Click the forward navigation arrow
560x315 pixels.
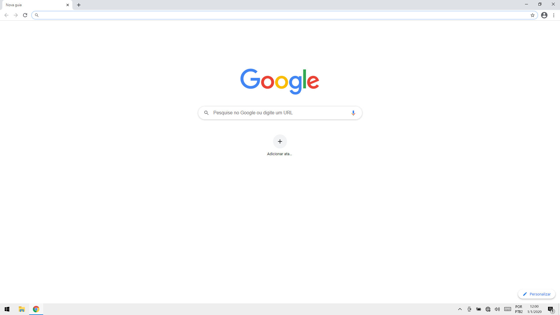pyautogui.click(x=16, y=15)
